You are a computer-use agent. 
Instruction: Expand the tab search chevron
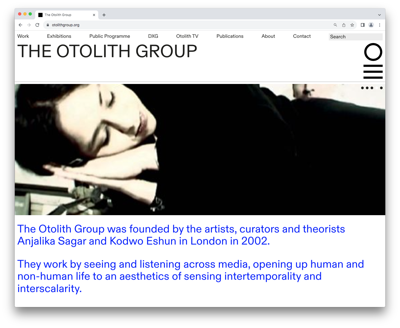pos(379,15)
